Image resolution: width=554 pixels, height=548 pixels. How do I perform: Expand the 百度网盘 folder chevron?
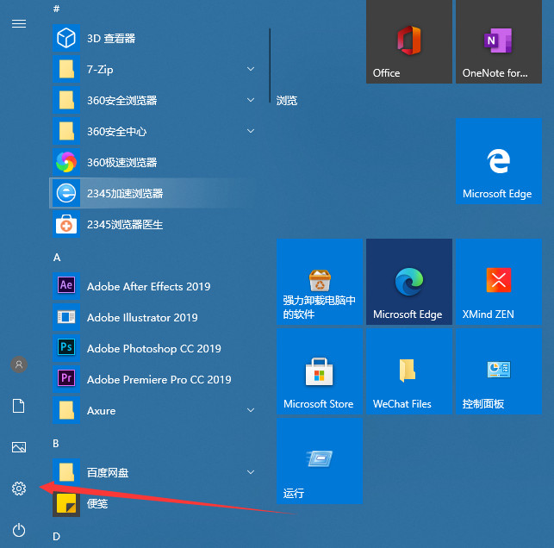tap(251, 472)
